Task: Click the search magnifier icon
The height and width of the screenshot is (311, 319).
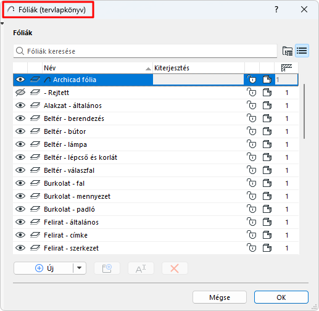Action: 20,51
